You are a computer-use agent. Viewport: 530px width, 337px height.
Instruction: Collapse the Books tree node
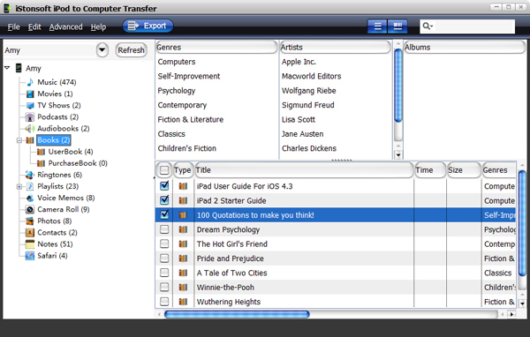coord(19,140)
